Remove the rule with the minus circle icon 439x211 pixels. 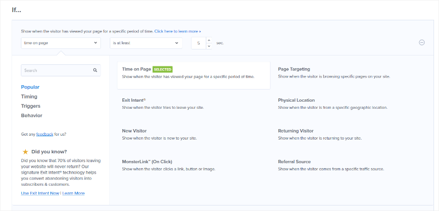[x=421, y=43]
